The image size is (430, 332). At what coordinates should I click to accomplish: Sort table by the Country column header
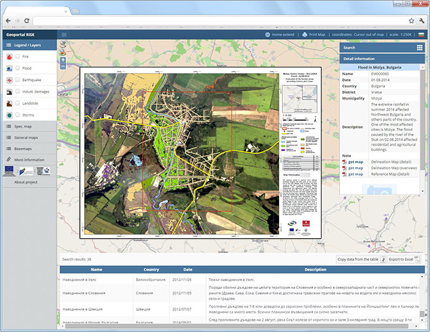tap(151, 270)
